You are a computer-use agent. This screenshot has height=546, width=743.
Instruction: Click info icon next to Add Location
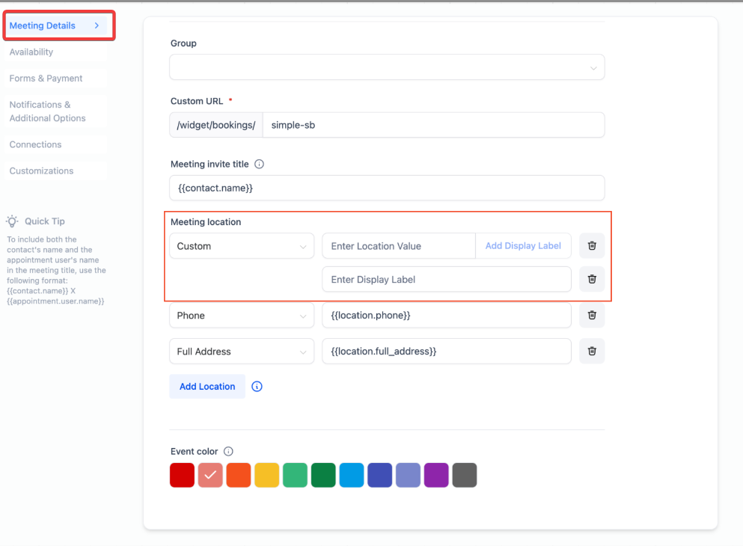tap(257, 387)
